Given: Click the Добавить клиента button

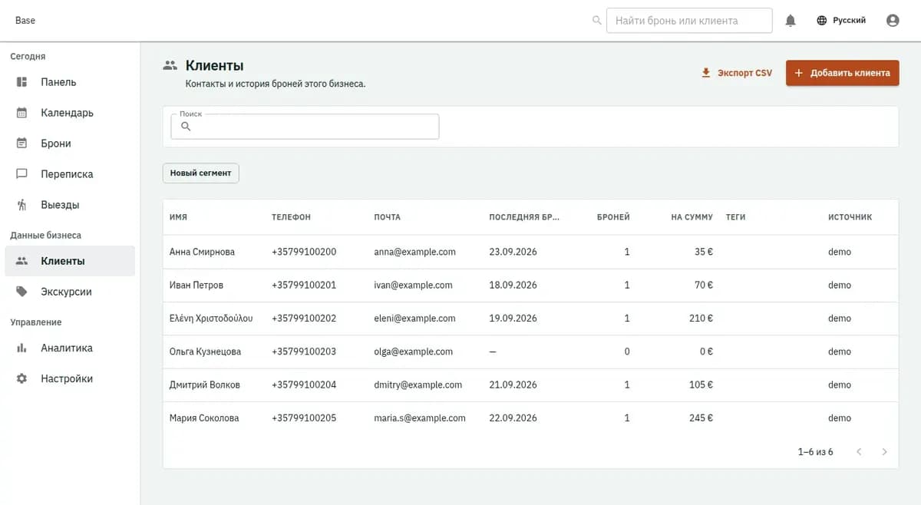Looking at the screenshot, I should (x=842, y=73).
